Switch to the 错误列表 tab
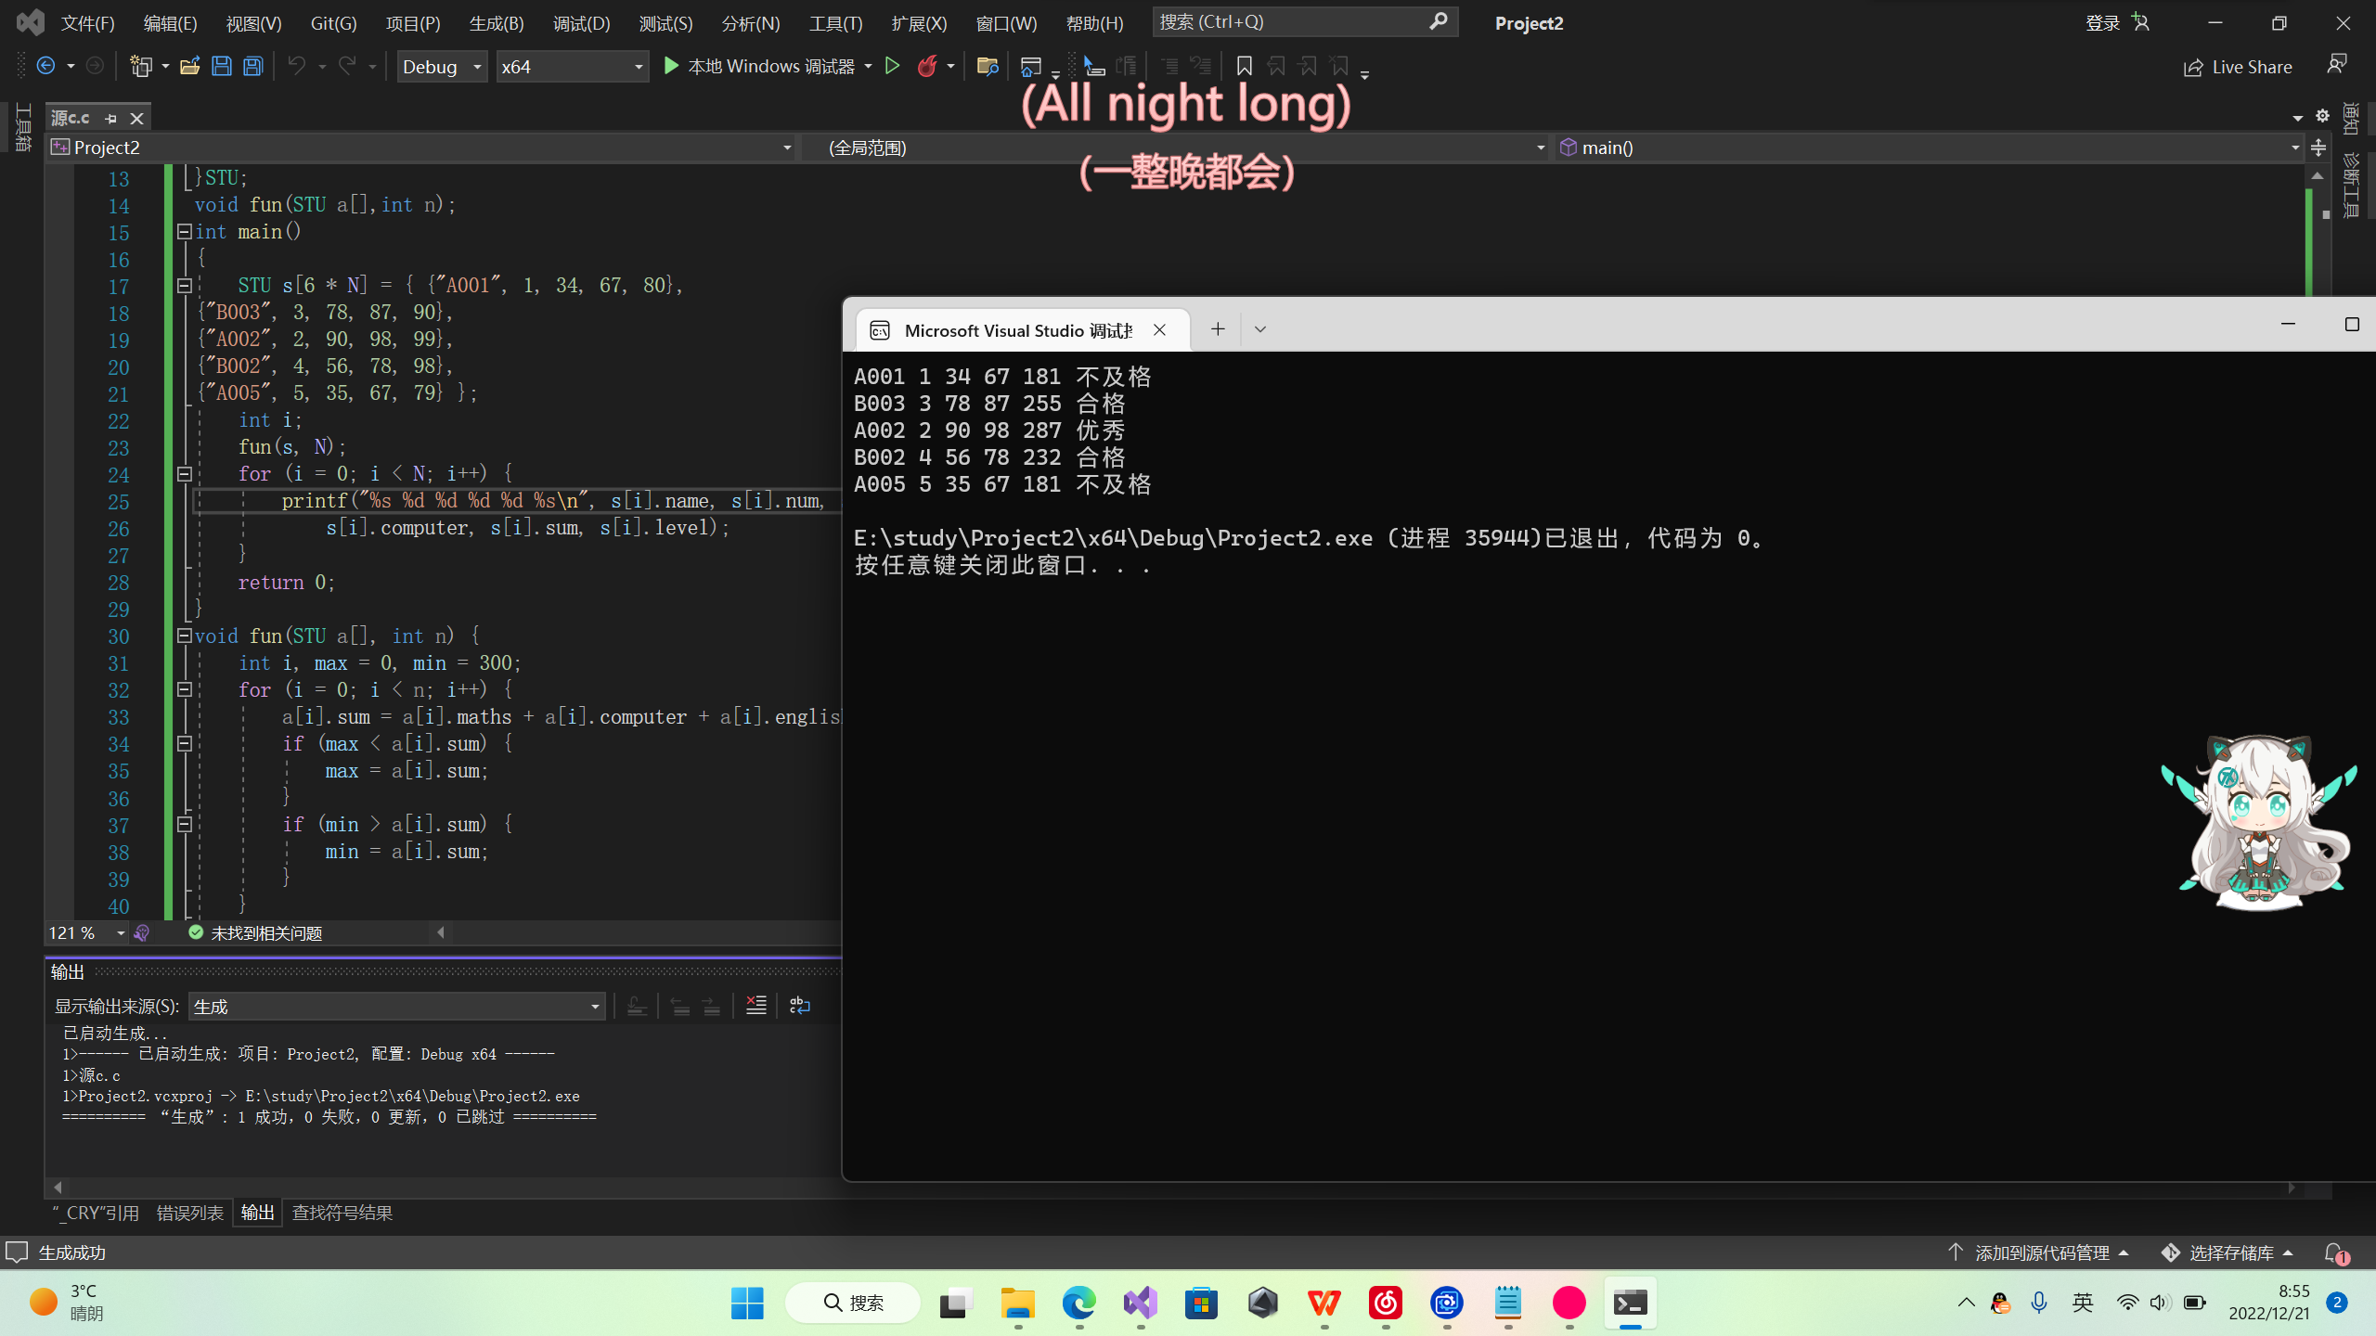This screenshot has width=2376, height=1336. tap(189, 1213)
